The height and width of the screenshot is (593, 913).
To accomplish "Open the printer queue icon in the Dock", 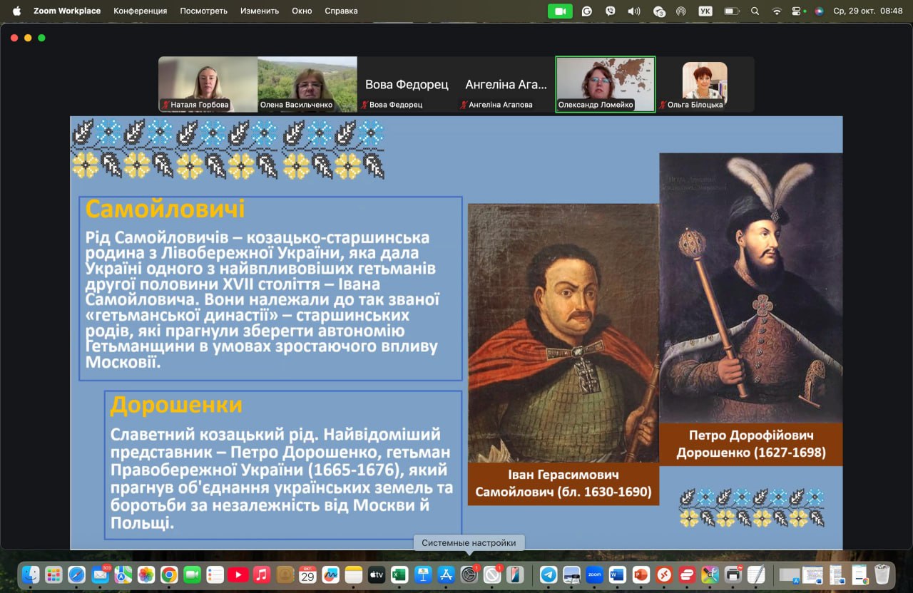I will click(733, 574).
